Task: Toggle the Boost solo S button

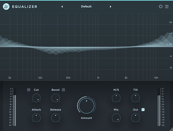Action: click(x=63, y=90)
